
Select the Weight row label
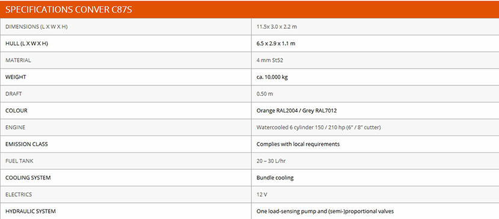(x=16, y=77)
